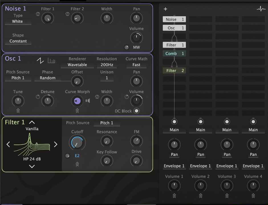Select previous filter model with left arrow
Image resolution: width=268 pixels, height=205 pixels.
(x=8, y=144)
